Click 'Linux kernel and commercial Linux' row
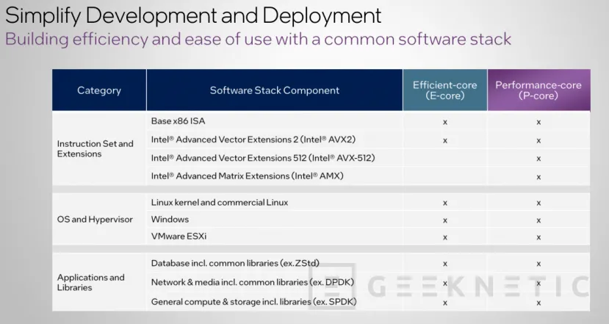The height and width of the screenshot is (324, 609). coord(220,202)
